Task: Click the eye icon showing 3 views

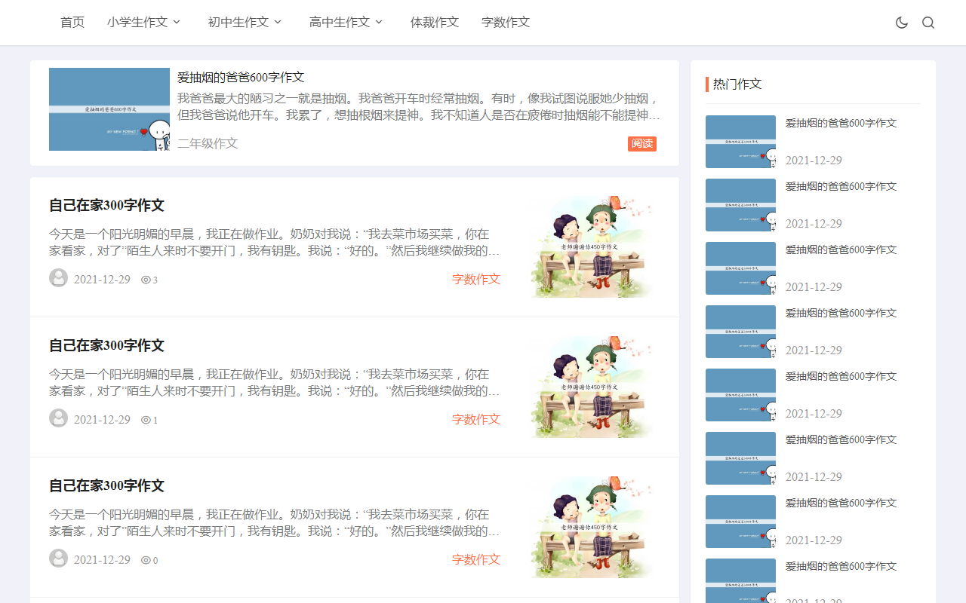Action: tap(146, 280)
